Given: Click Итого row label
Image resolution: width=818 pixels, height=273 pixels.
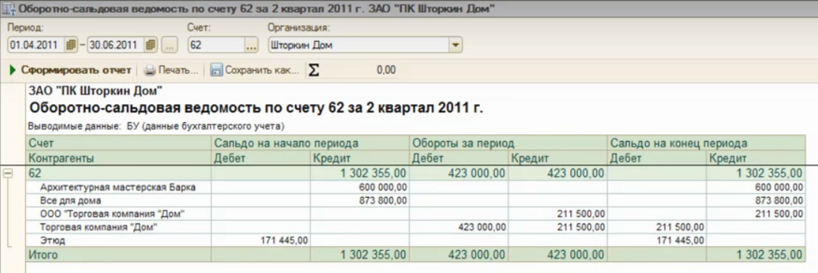Looking at the screenshot, I should (42, 255).
